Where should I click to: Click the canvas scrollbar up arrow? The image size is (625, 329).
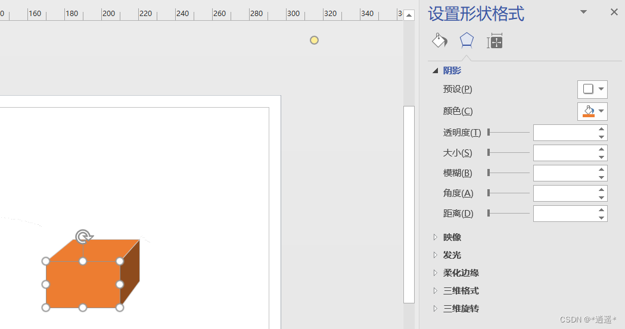coord(409,15)
